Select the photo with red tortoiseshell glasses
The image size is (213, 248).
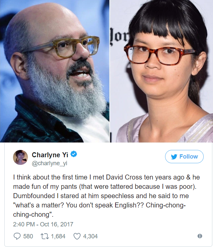point(161,71)
